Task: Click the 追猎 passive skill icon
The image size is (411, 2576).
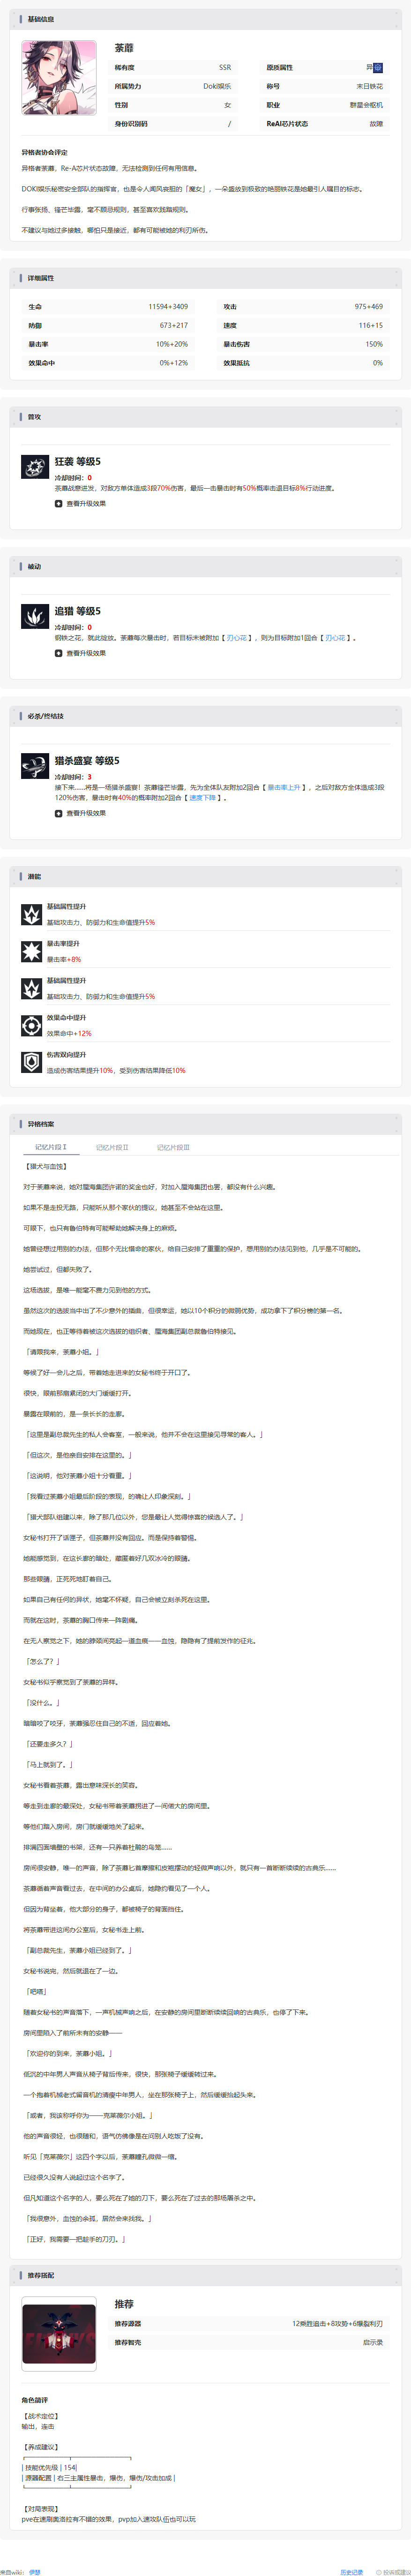Action: tap(35, 617)
